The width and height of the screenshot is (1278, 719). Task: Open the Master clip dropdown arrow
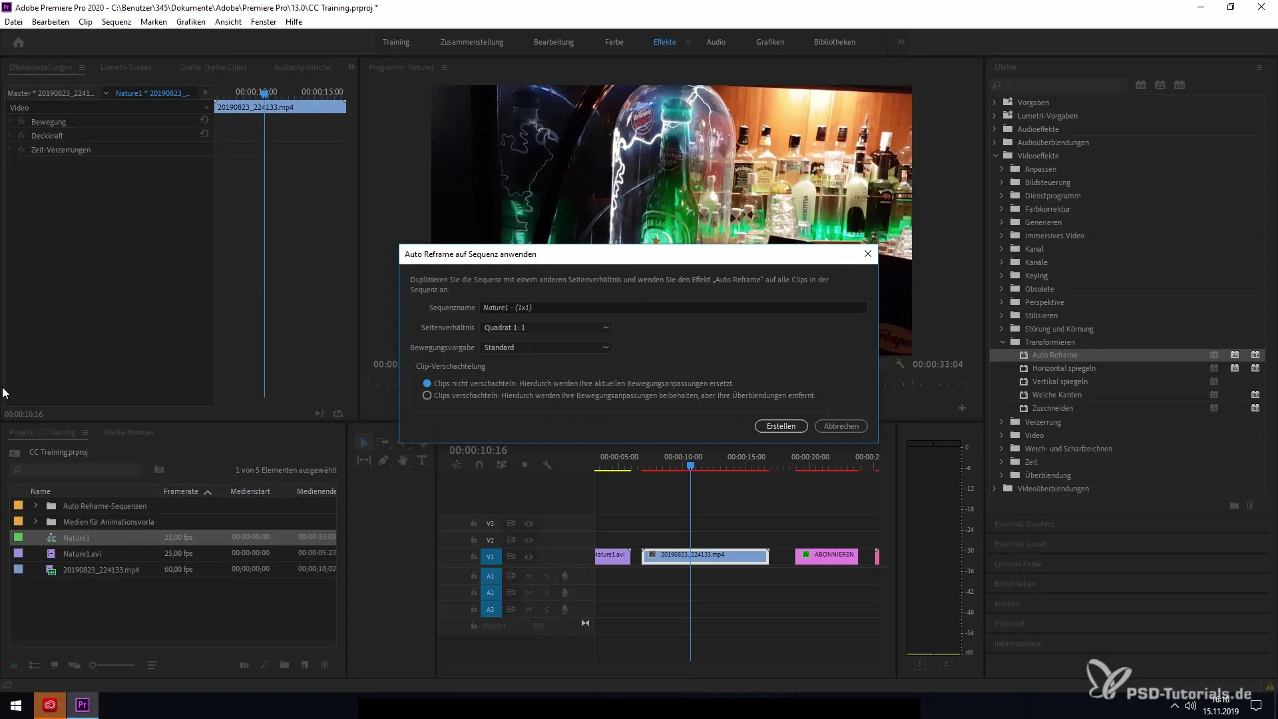tap(106, 93)
